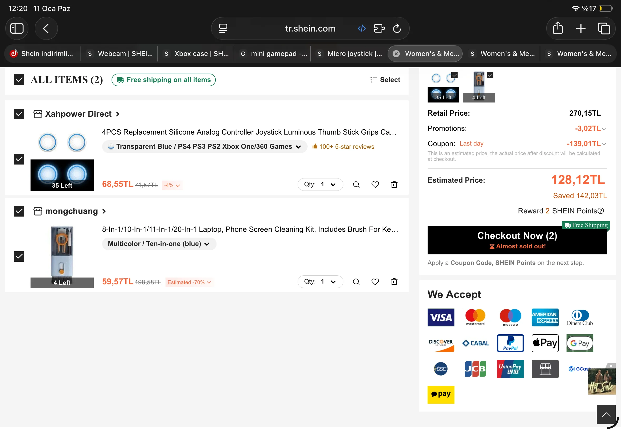Find similar items for the thumb grips
Viewport: 621px width, 431px height.
click(356, 184)
